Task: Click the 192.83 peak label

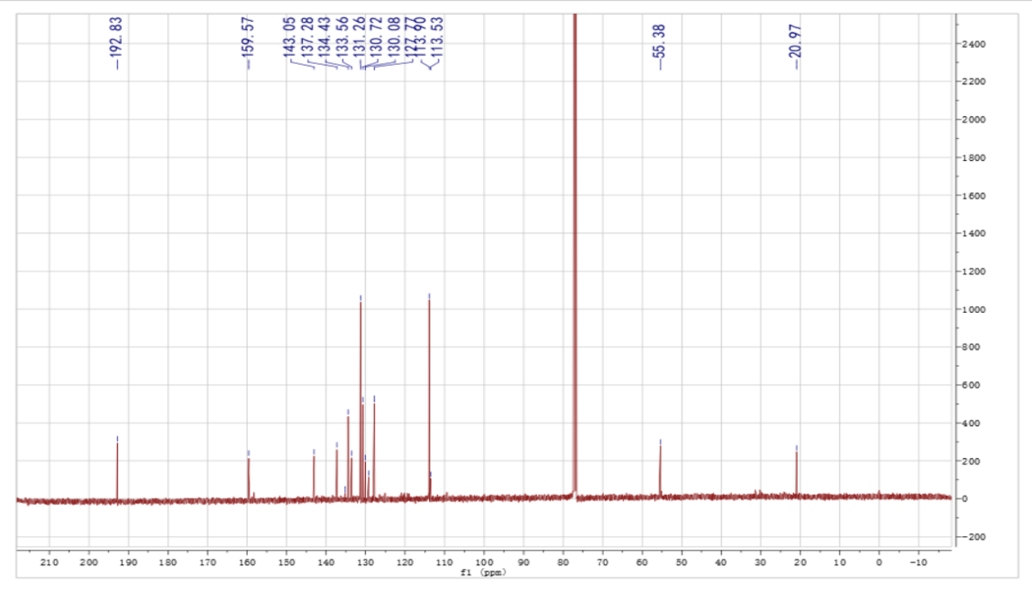Action: (x=116, y=41)
